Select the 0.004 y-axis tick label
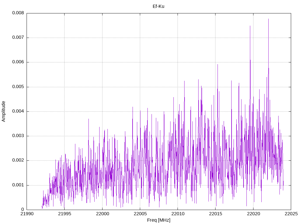 click(18, 111)
